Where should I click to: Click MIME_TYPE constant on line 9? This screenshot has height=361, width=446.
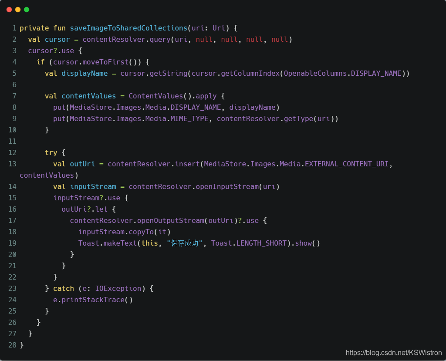pos(189,118)
